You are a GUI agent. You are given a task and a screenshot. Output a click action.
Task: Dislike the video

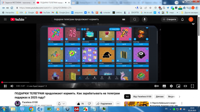coord(89,104)
